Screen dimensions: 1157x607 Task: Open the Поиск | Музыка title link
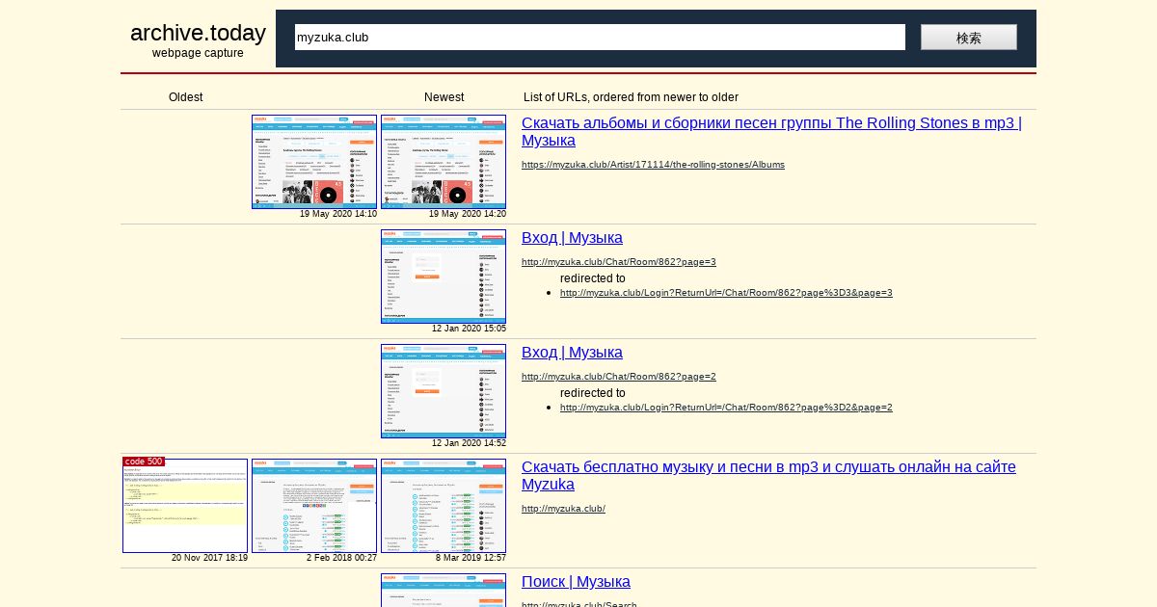[x=576, y=582]
